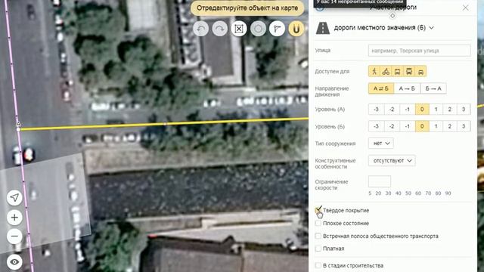Close the road section panel
This screenshot has width=484, height=272.
click(x=466, y=8)
